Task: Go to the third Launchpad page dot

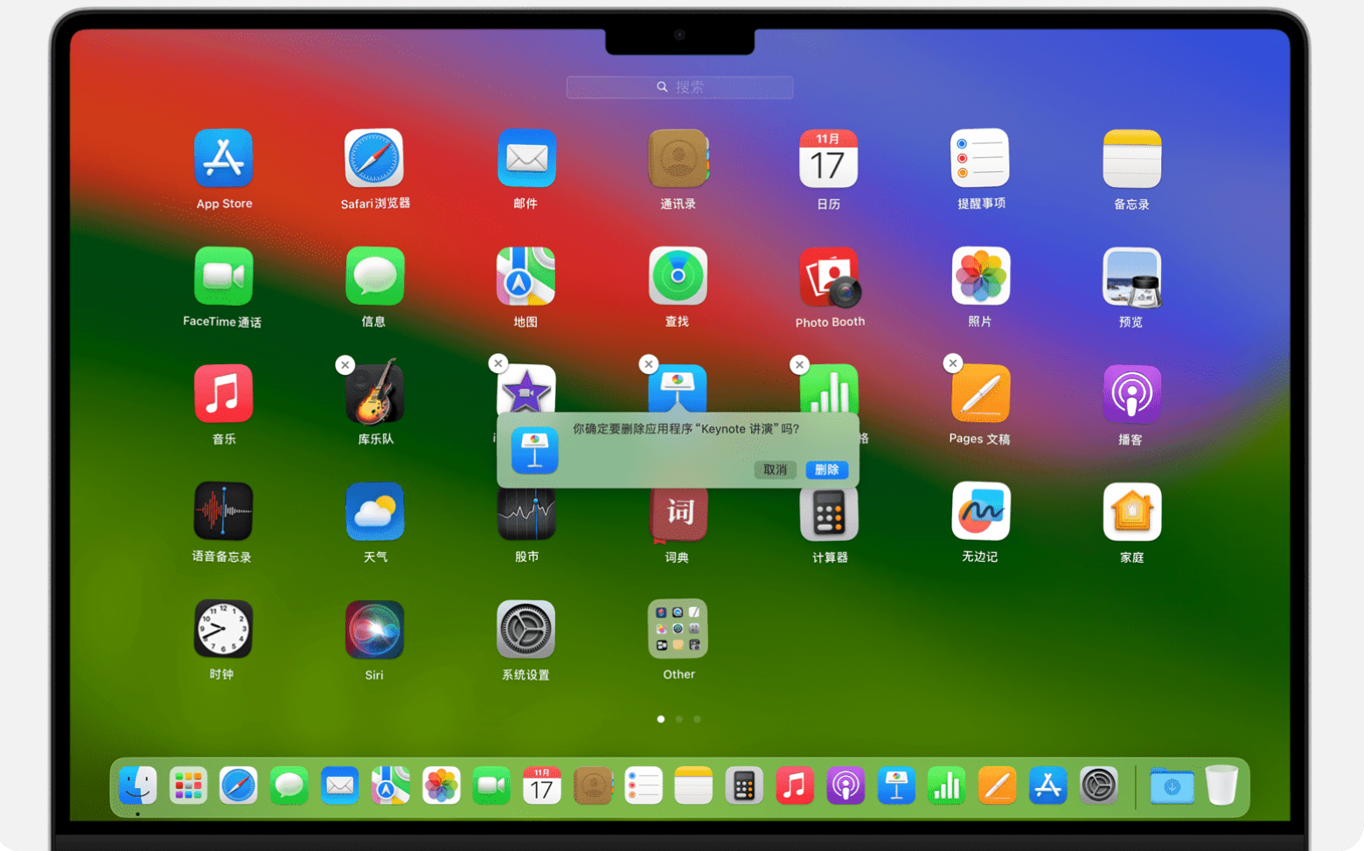Action: (x=697, y=719)
